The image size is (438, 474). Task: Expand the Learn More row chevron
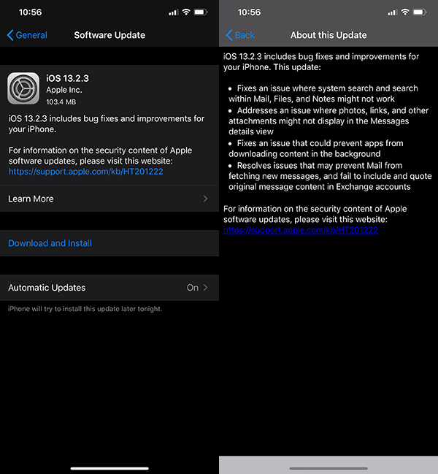click(205, 199)
